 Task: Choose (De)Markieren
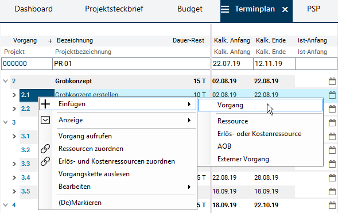[80, 203]
